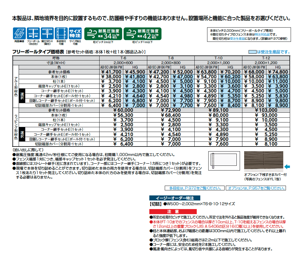This screenshot has height=258, width=304.
Task: Click the 本体ピッチ2,000mm note text
Action: [x=241, y=31]
